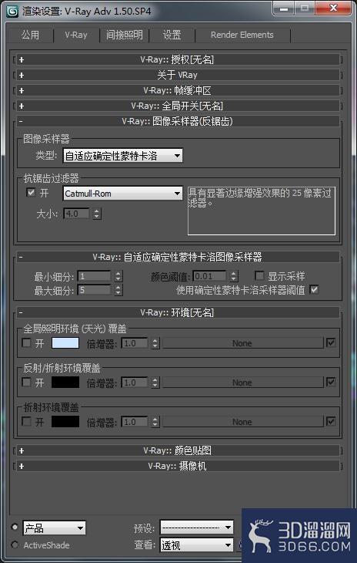Viewport: 357px width, 563px height.
Task: Toggle 使用确定性蒙特卡洛采样器阈值 checkbox
Action: click(x=315, y=289)
